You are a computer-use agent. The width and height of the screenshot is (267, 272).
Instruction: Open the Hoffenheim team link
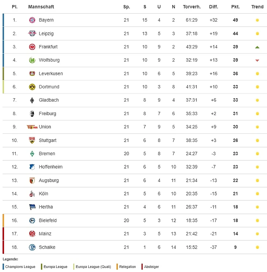50,167
